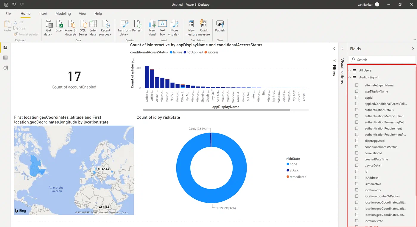Refresh the queries
Image resolution: width=417 pixels, height=227 pixels.
(x=137, y=26)
